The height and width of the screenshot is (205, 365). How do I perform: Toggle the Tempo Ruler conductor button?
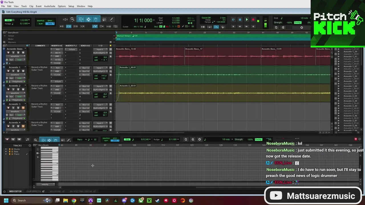coord(216,27)
